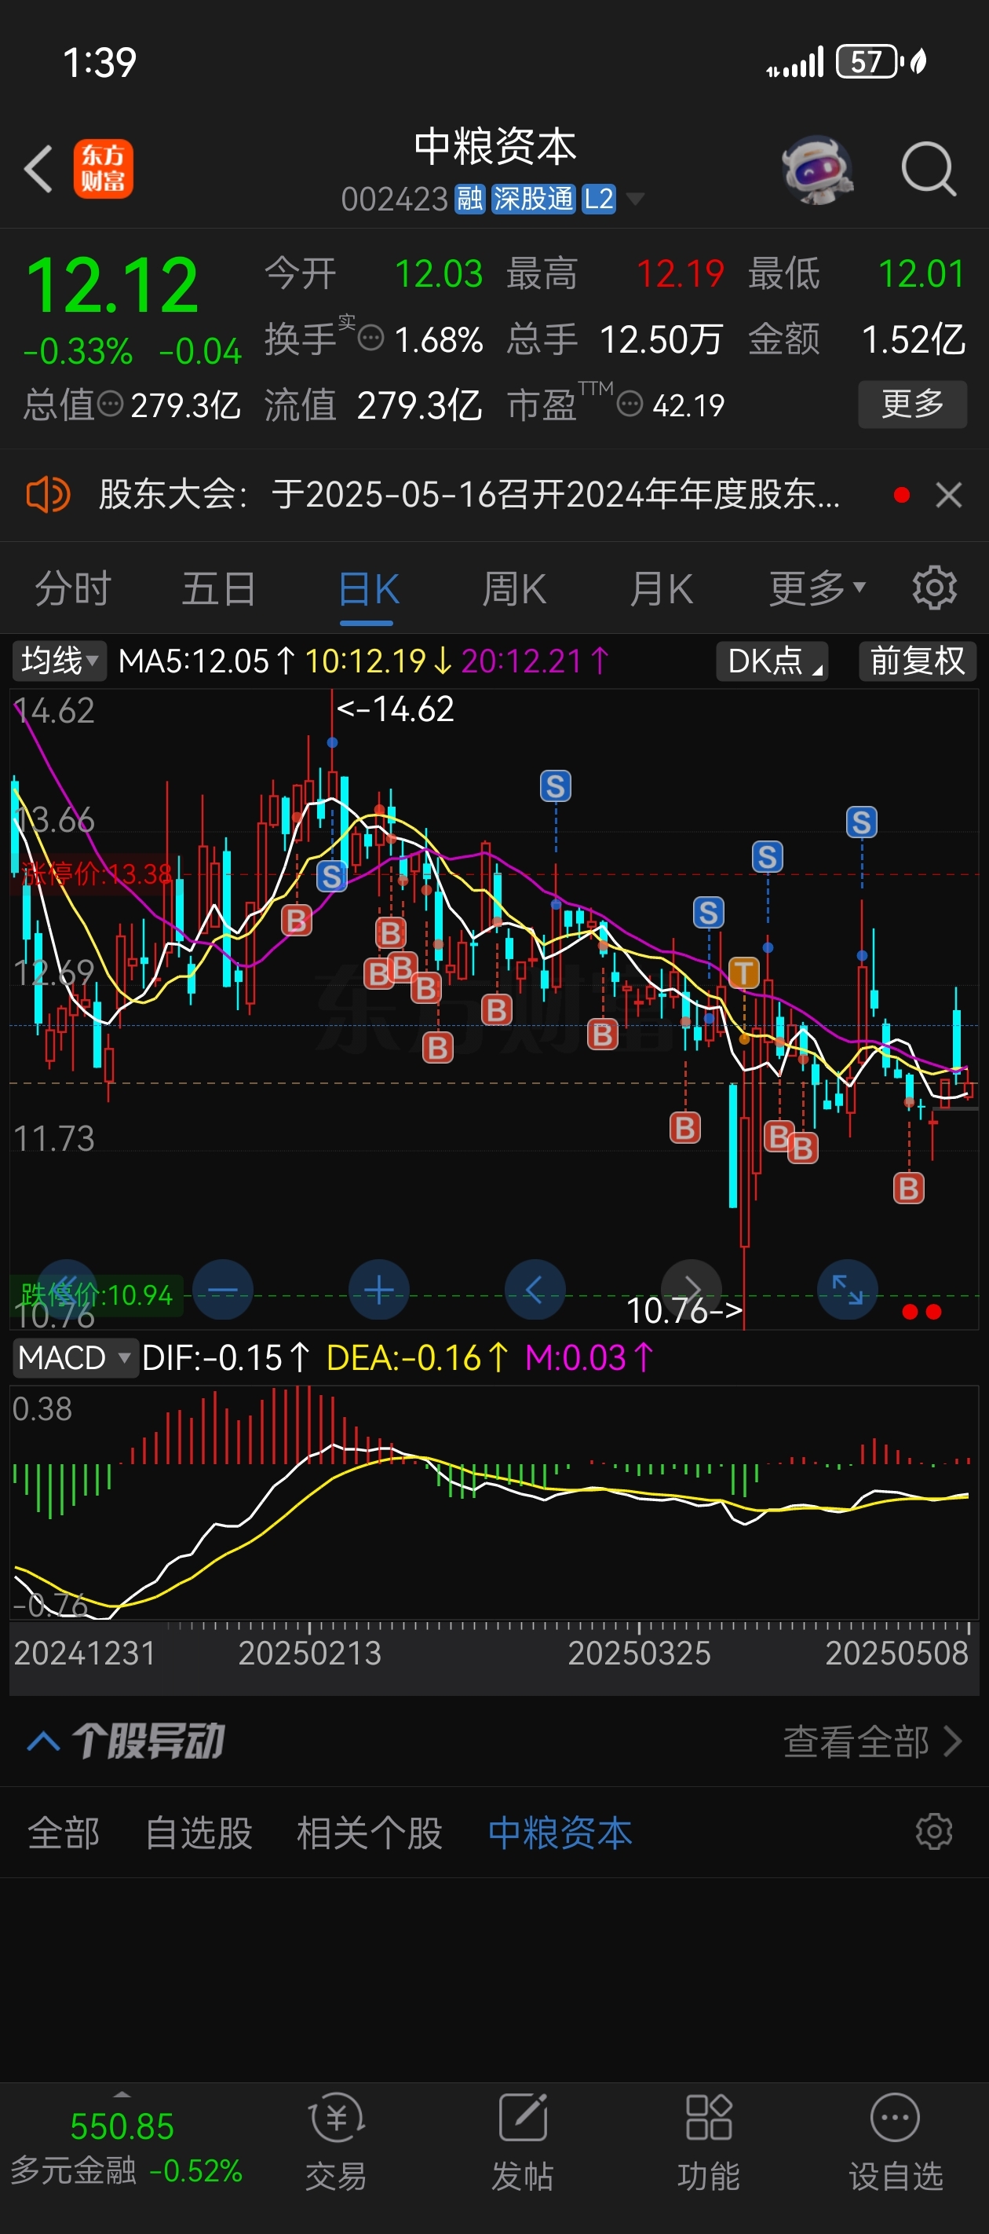Open the Eastmoney orange logo
The width and height of the screenshot is (989, 2234).
103,168
